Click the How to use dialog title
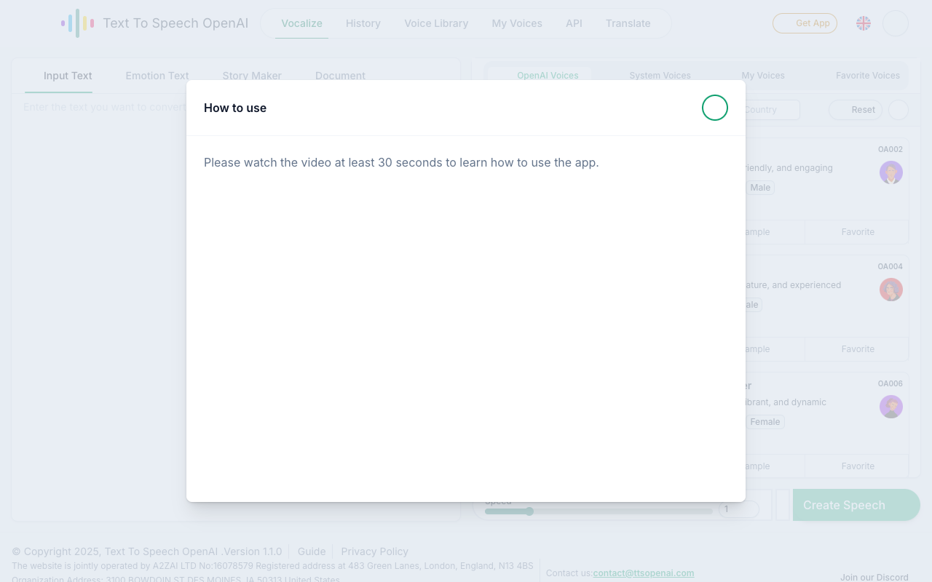This screenshot has width=932, height=582. [x=235, y=108]
